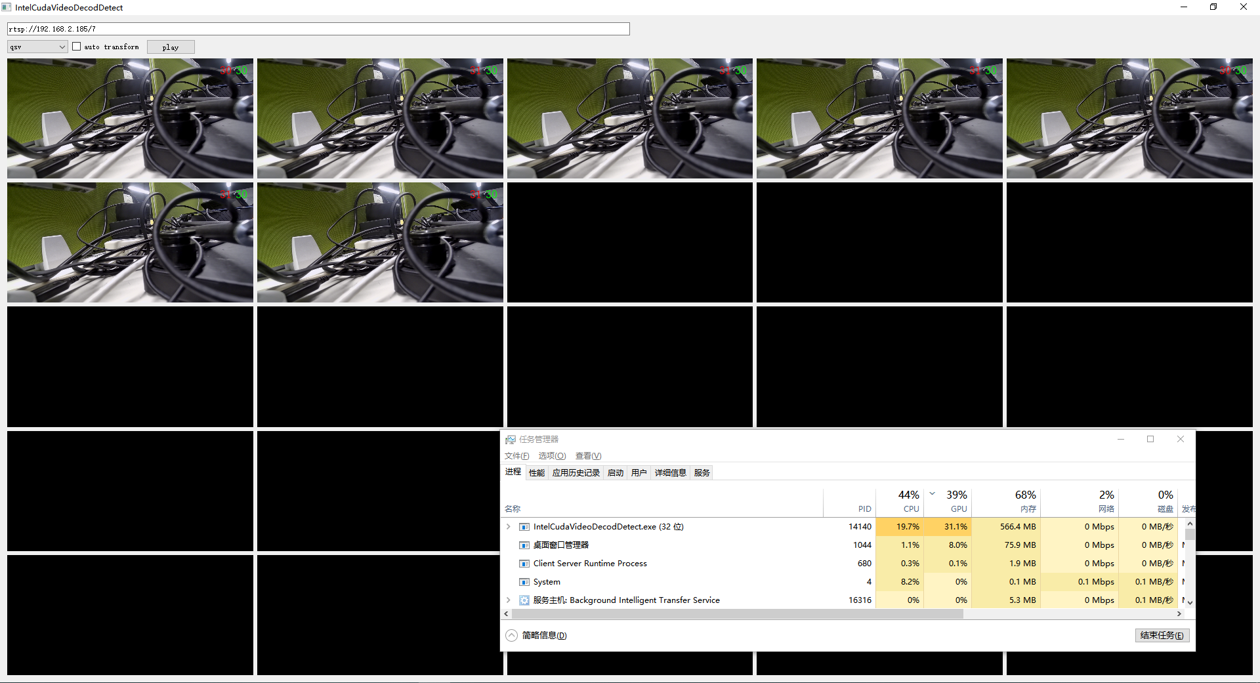Expand the 服务主机 service host row
The height and width of the screenshot is (683, 1260).
pos(508,600)
